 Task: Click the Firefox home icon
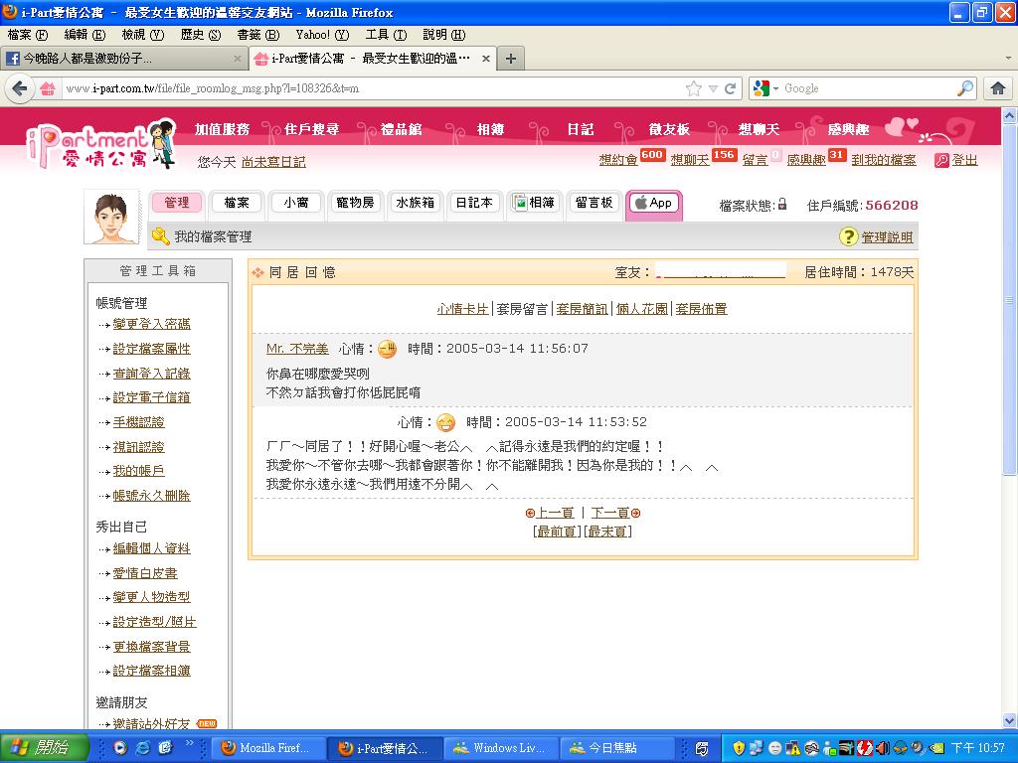pyautogui.click(x=998, y=88)
